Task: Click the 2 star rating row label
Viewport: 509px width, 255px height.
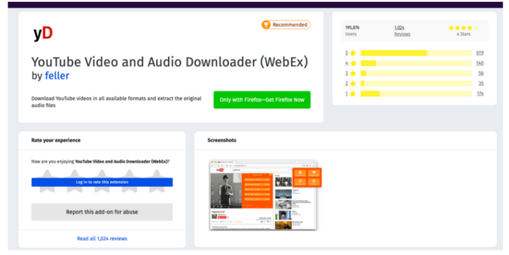Action: (351, 83)
